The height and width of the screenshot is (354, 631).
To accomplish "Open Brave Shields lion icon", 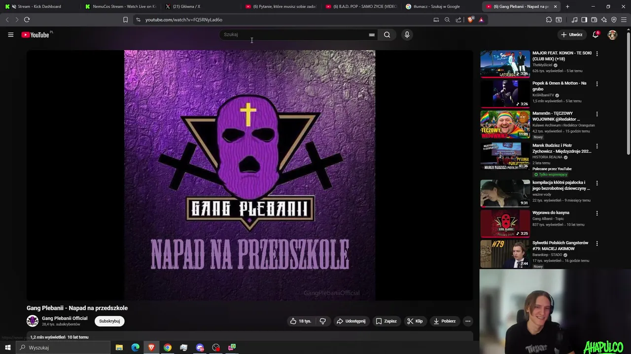I will [470, 20].
